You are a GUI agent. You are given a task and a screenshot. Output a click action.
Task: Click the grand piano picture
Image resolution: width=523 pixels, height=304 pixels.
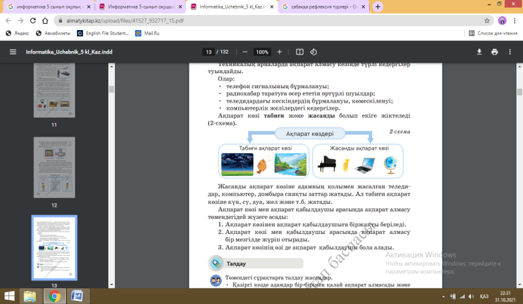(326, 163)
